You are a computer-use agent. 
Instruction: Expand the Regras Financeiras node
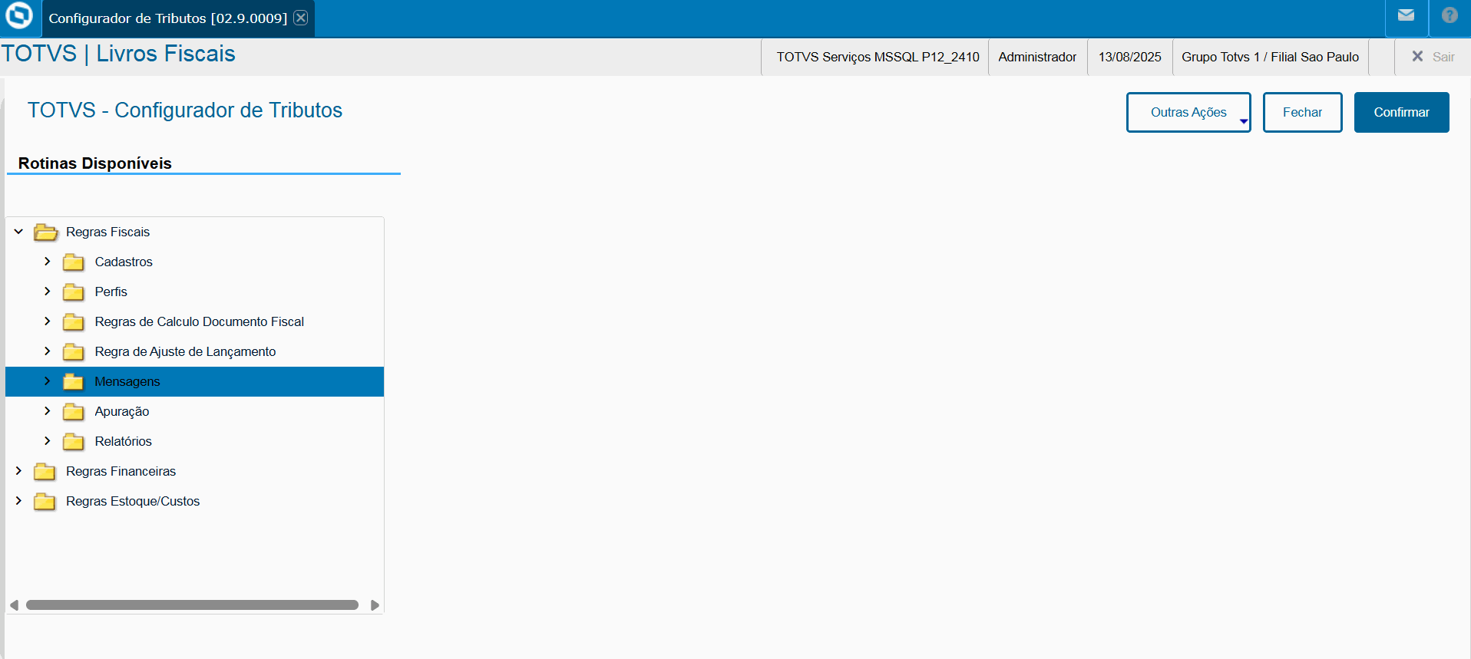click(x=18, y=471)
